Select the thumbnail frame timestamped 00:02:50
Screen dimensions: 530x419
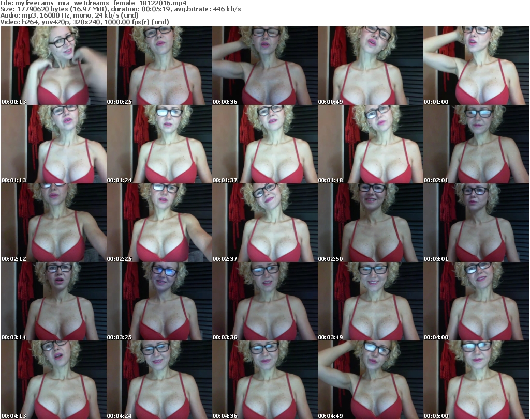(371, 223)
